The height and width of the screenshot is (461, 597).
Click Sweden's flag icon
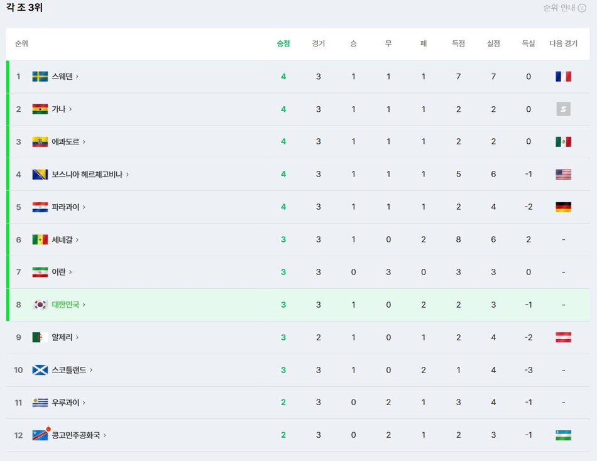point(40,77)
